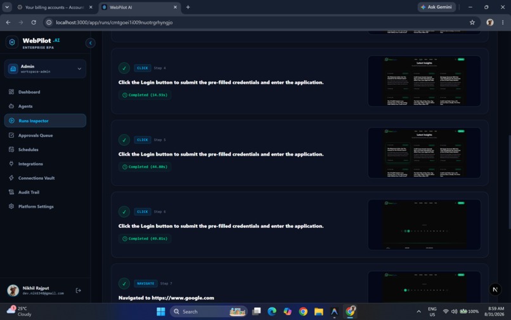Reload the page

[34, 22]
